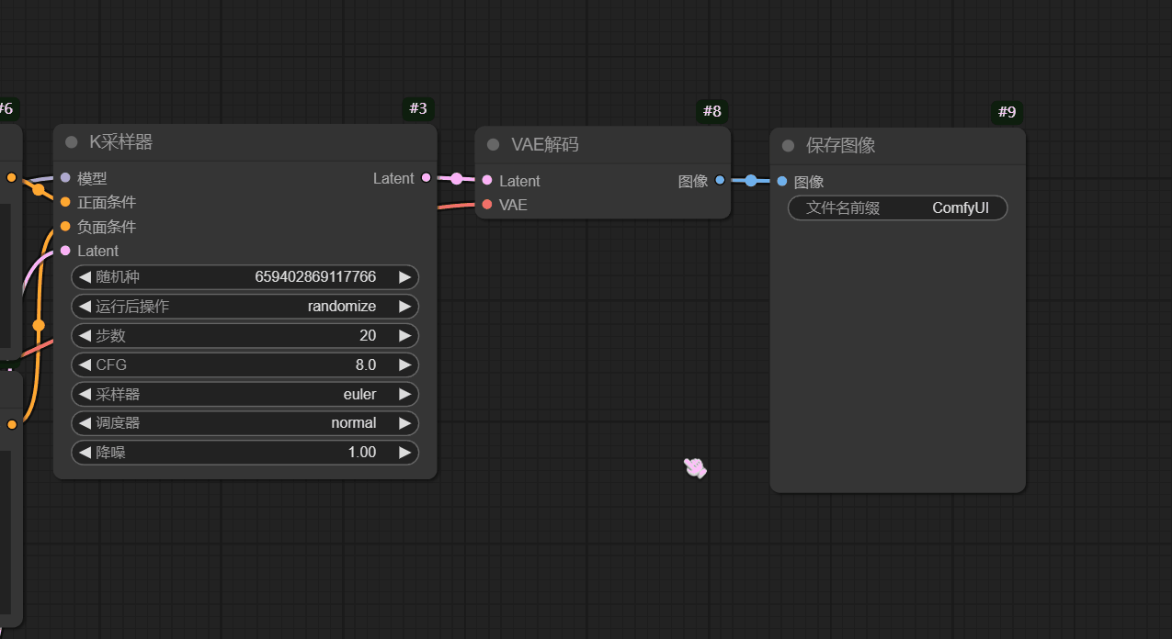Click the reroute dot on the 图像 link
The image size is (1172, 639).
[x=751, y=181]
